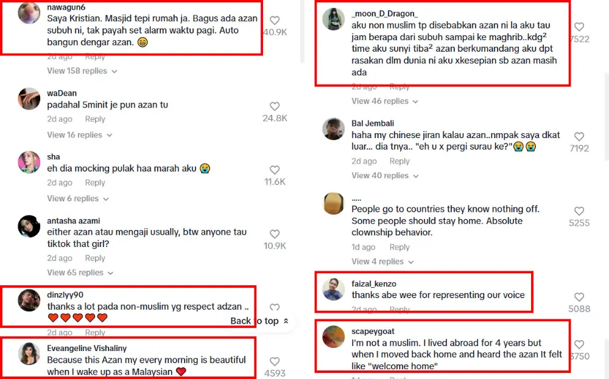Like faizal_kenzo's comment with 5088 likes

click(579, 297)
